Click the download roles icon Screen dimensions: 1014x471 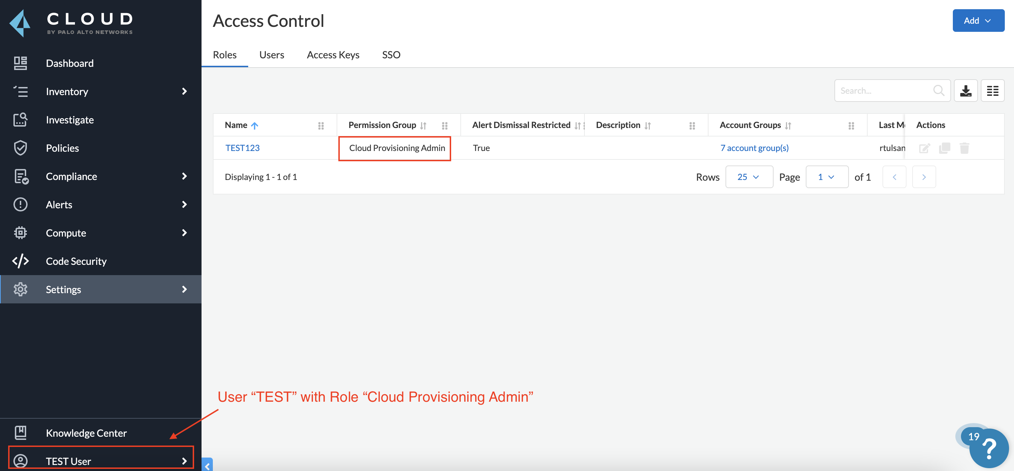coord(965,91)
